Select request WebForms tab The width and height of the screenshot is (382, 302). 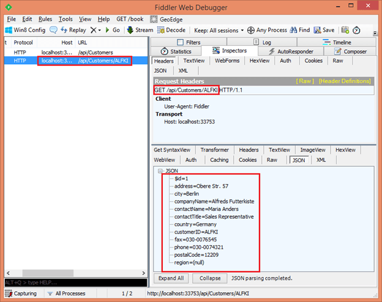(227, 61)
